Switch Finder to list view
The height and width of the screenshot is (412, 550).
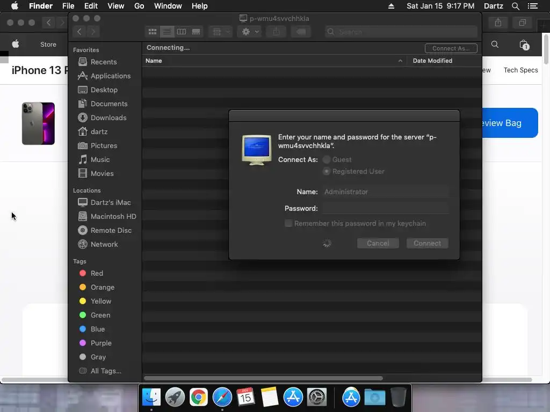167,32
